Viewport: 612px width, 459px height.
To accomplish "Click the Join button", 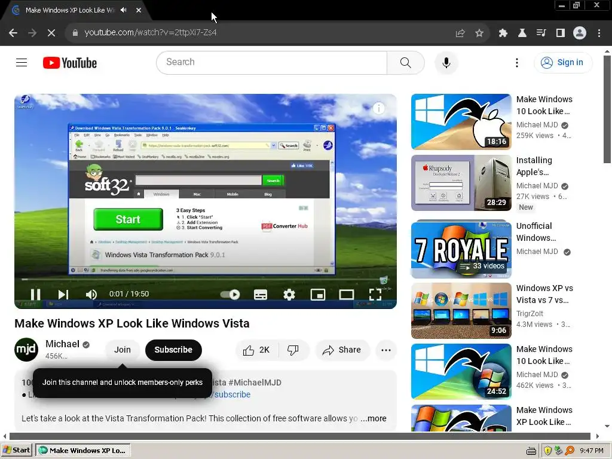I will (122, 350).
